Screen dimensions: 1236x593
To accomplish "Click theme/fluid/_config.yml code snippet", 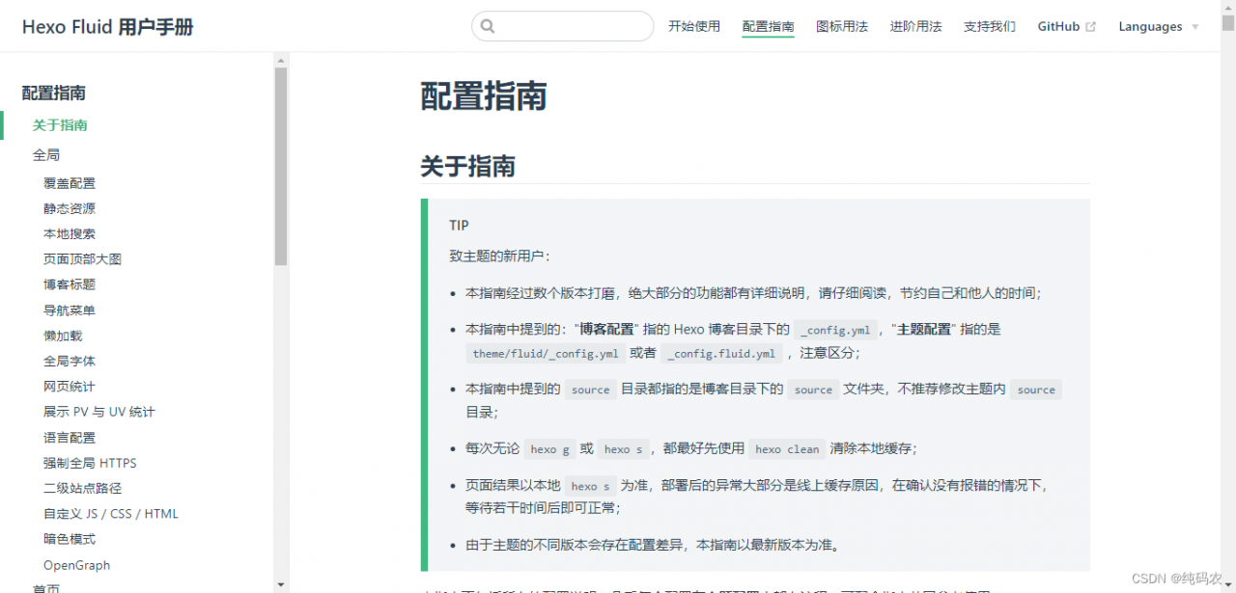I will (546, 354).
